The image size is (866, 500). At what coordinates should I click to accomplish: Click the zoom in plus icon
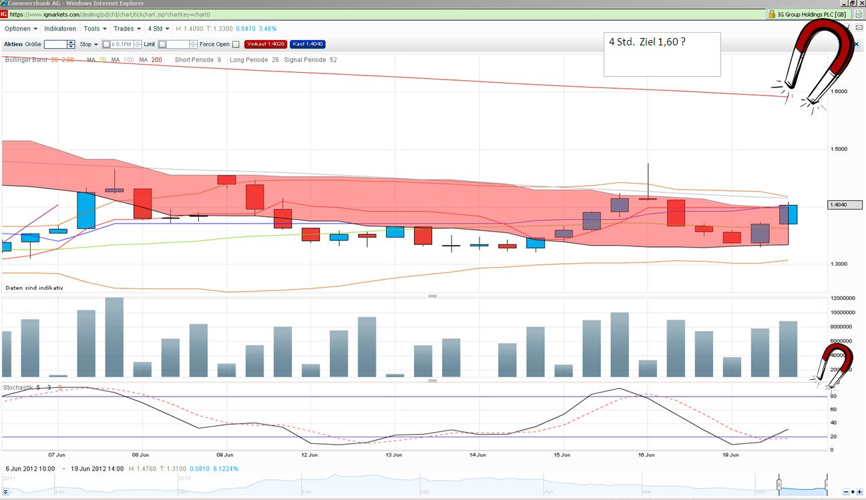click(x=861, y=492)
